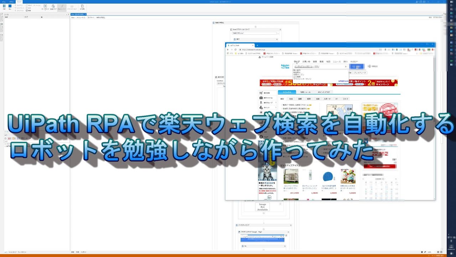This screenshot has height=257, width=456.
Task: Open the 2倍 point campaign banner
Action: [363, 83]
